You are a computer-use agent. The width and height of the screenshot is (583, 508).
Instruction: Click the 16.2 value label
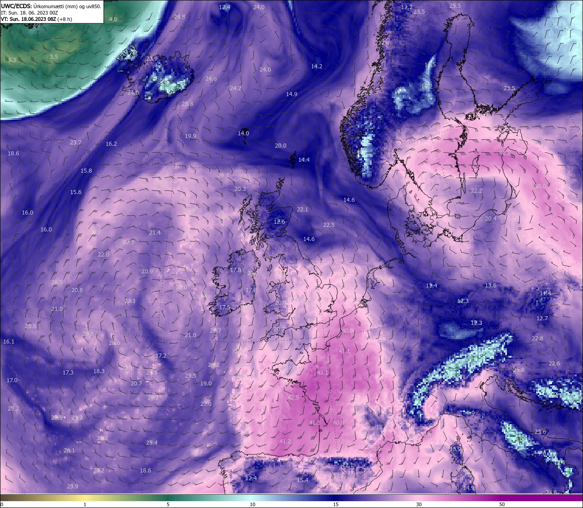click(x=111, y=144)
